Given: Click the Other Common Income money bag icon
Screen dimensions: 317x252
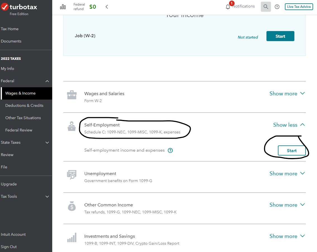Looking at the screenshot, I should (72, 206).
